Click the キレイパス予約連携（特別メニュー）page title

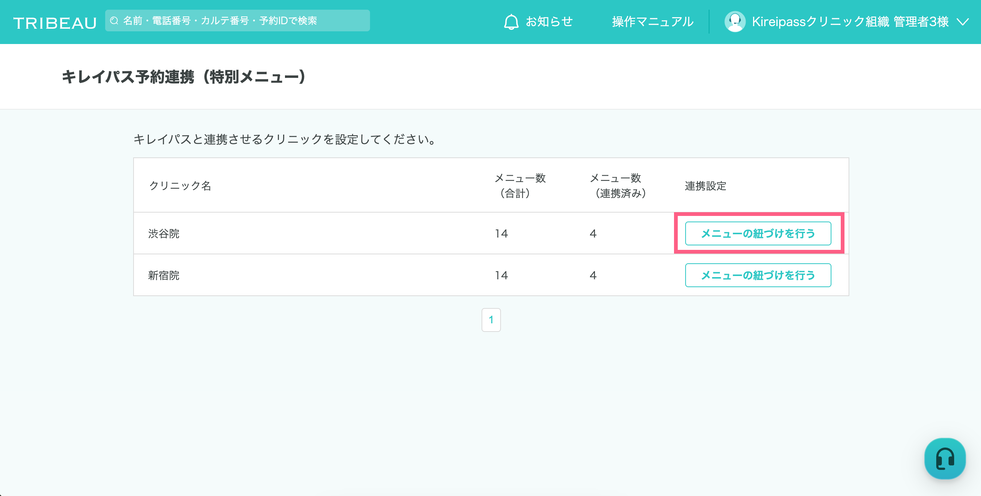184,77
